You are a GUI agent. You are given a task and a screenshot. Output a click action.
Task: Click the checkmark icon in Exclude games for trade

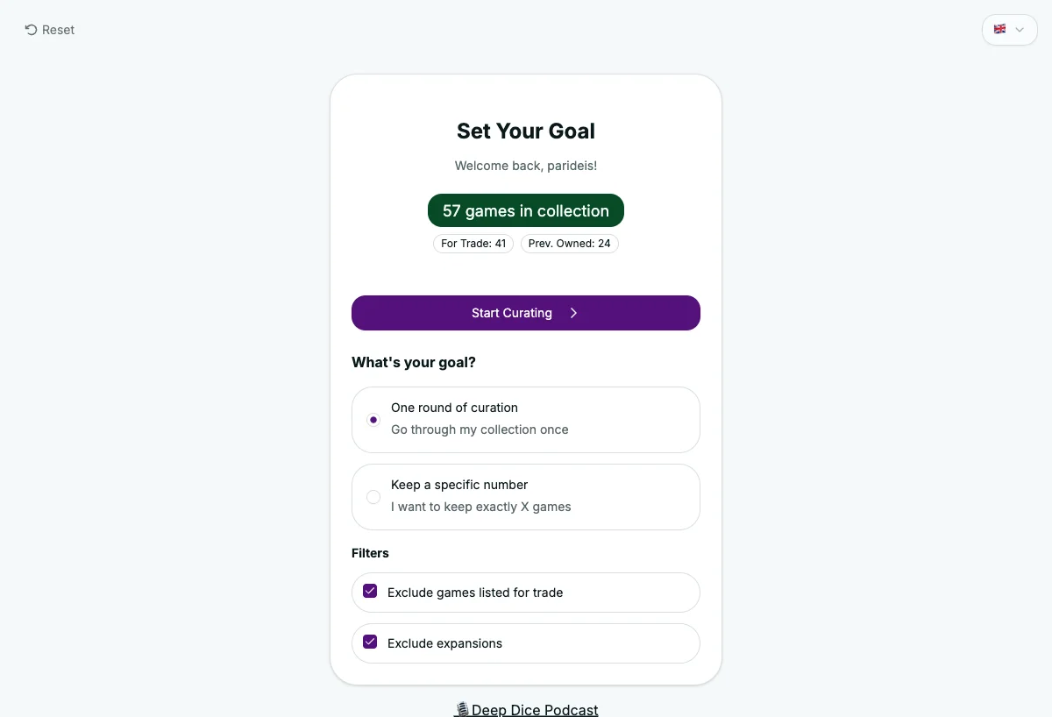pyautogui.click(x=370, y=591)
